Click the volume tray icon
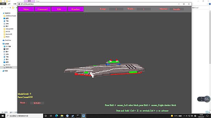 pos(187,116)
